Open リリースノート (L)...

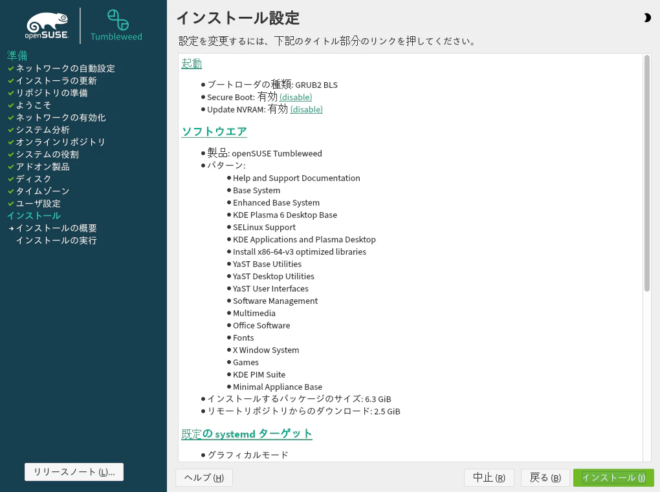[x=74, y=472]
